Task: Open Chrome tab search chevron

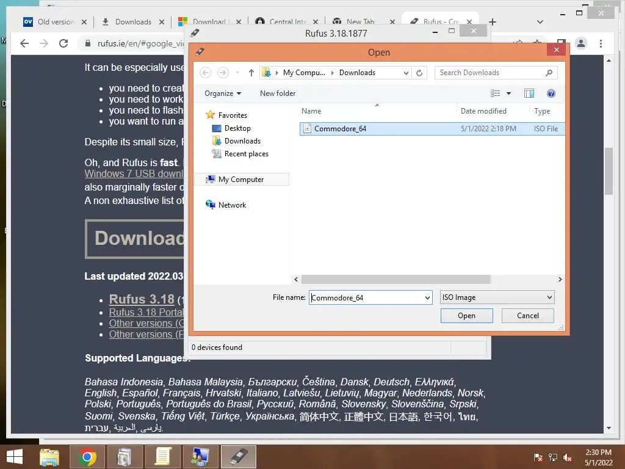Action: tap(540, 22)
